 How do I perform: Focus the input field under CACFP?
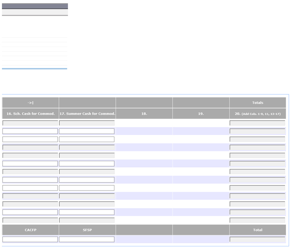click(30, 239)
